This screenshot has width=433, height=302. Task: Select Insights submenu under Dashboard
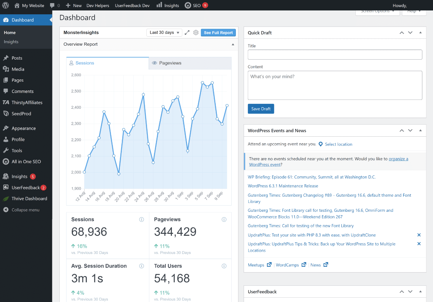click(x=11, y=41)
